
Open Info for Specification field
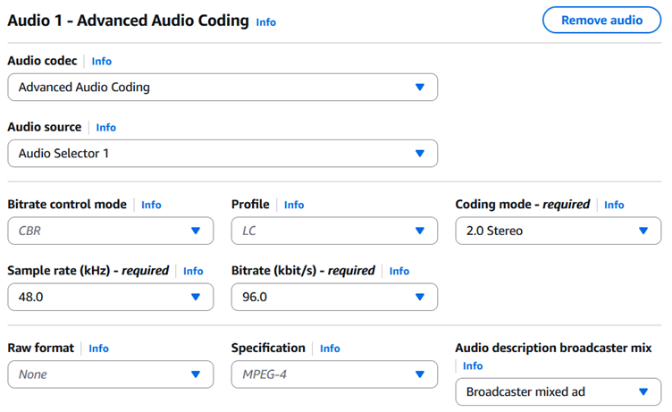click(x=330, y=349)
